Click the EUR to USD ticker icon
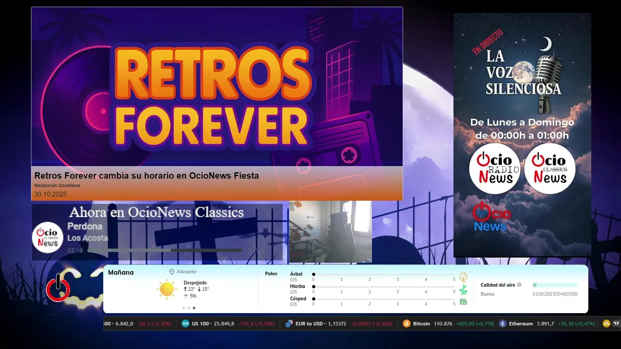621x349 pixels. 289,324
